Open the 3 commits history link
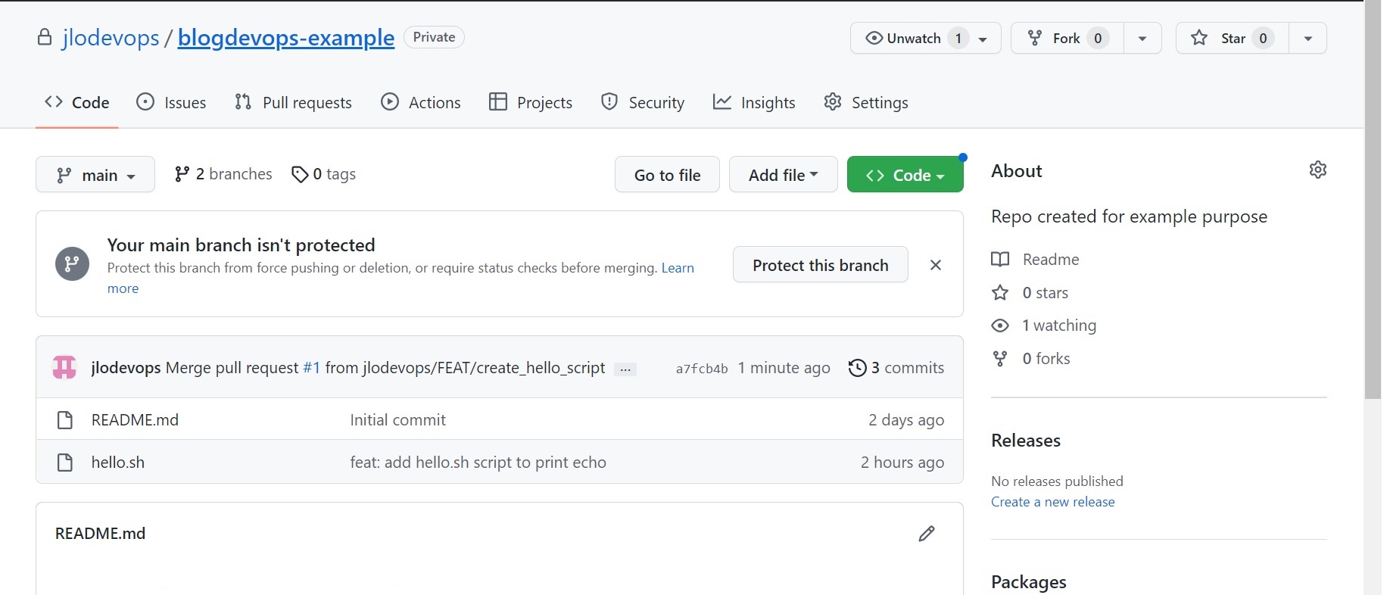Screen dimensions: 1390x595 896,368
